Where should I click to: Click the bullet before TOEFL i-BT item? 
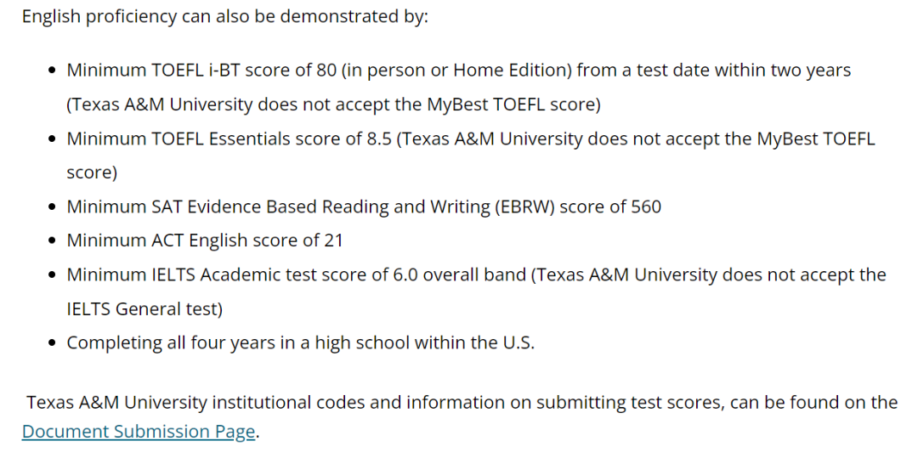click(54, 71)
